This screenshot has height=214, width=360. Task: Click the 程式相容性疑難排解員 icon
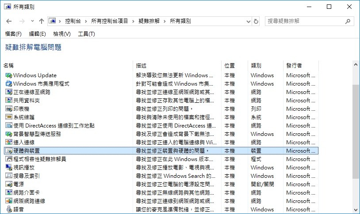click(9, 159)
